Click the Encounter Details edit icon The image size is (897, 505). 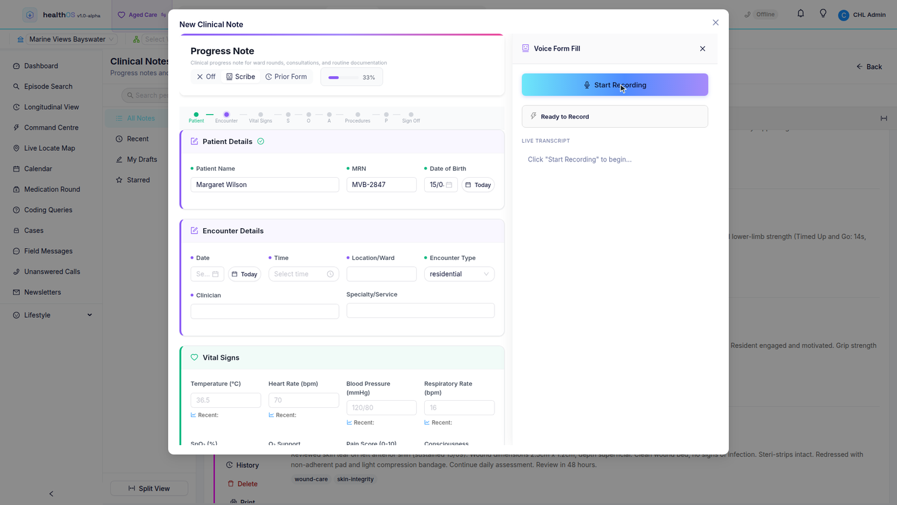click(x=194, y=231)
